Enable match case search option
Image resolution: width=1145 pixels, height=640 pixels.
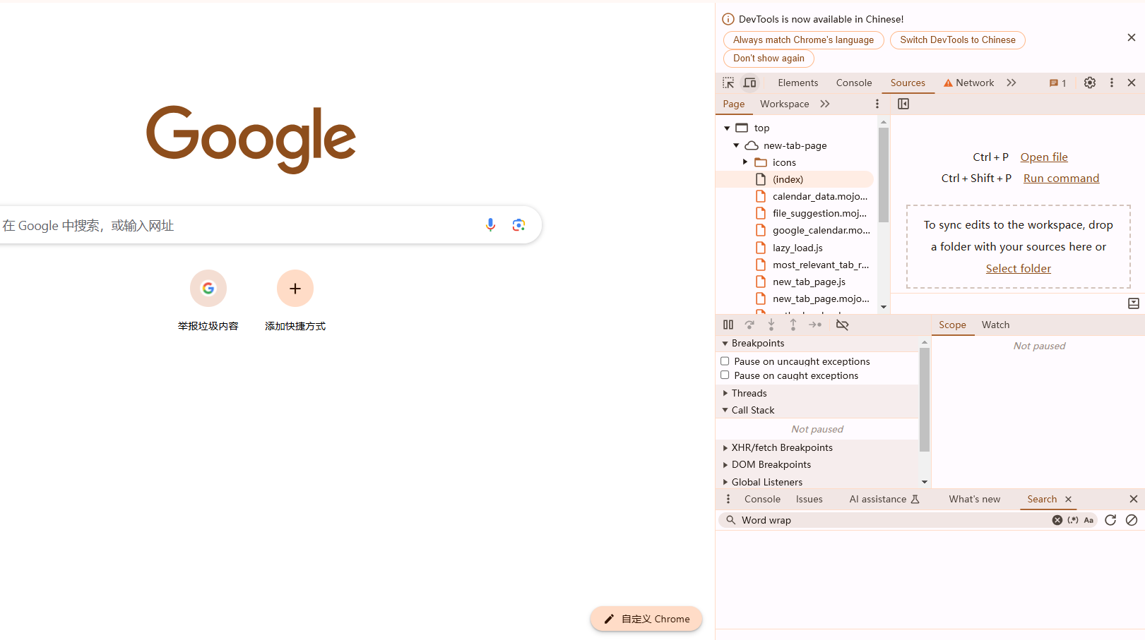1088,520
